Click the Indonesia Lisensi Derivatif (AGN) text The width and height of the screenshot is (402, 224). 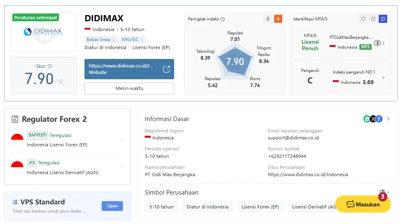tap(63, 172)
